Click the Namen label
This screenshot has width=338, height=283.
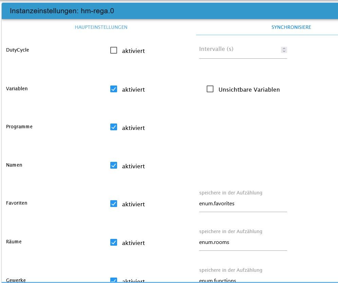pos(14,165)
